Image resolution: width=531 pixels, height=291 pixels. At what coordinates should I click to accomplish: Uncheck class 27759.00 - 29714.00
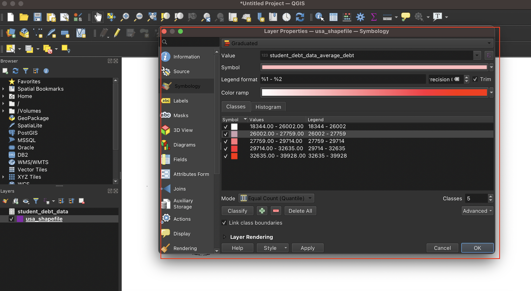(x=225, y=141)
